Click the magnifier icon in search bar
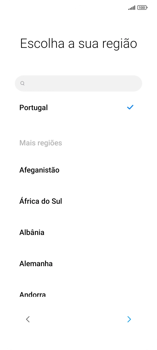Viewport: 157px width, 350px height. [x=22, y=83]
